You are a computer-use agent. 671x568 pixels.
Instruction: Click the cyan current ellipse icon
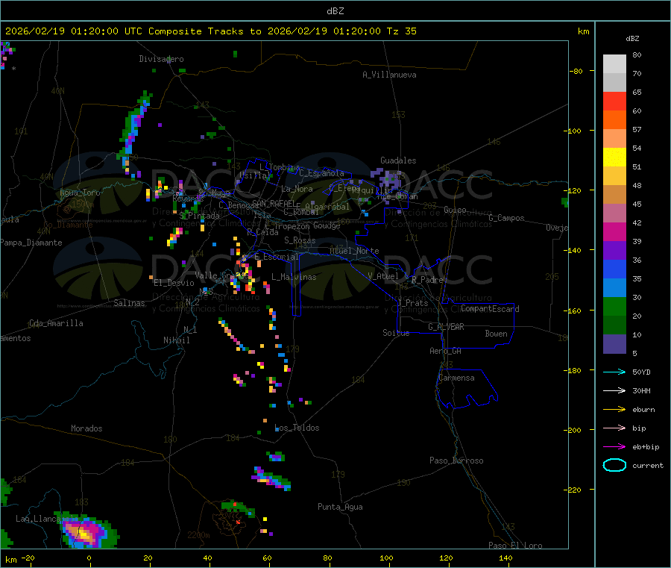pyautogui.click(x=614, y=465)
